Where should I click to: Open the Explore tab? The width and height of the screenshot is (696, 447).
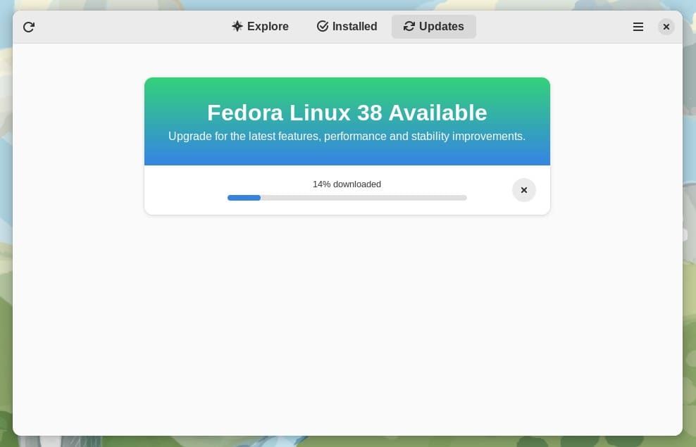click(x=260, y=27)
